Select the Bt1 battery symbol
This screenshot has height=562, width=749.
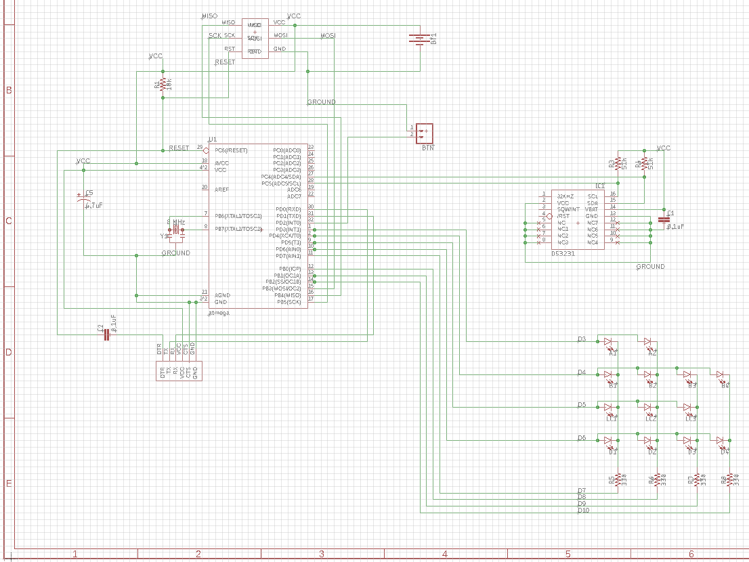[419, 39]
